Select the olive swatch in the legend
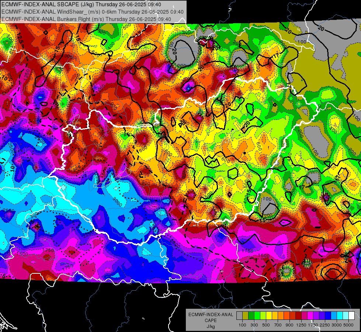 click(246, 316)
